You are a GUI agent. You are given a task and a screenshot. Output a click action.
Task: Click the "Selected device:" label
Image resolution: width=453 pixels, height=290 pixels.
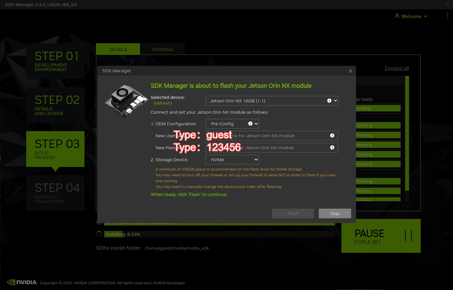point(168,97)
